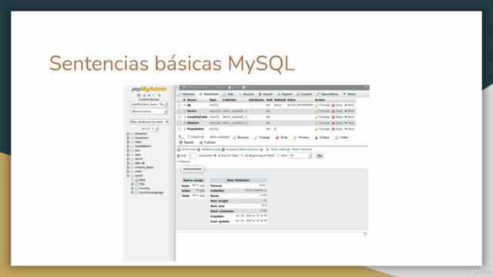The width and height of the screenshot is (493, 277).
Task: Open the After column dropdown
Action: (300, 155)
